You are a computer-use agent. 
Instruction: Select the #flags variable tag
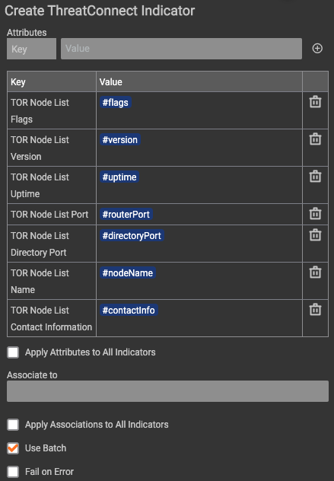116,103
